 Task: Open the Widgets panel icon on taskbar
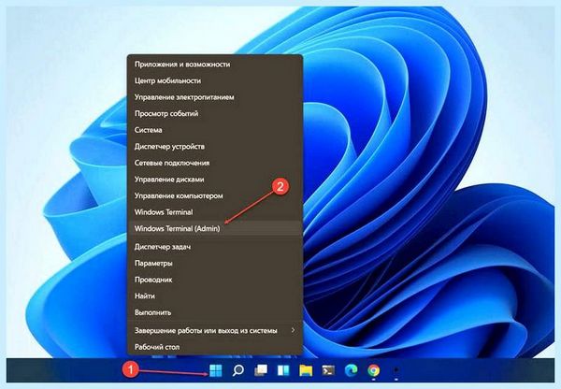[x=283, y=370]
